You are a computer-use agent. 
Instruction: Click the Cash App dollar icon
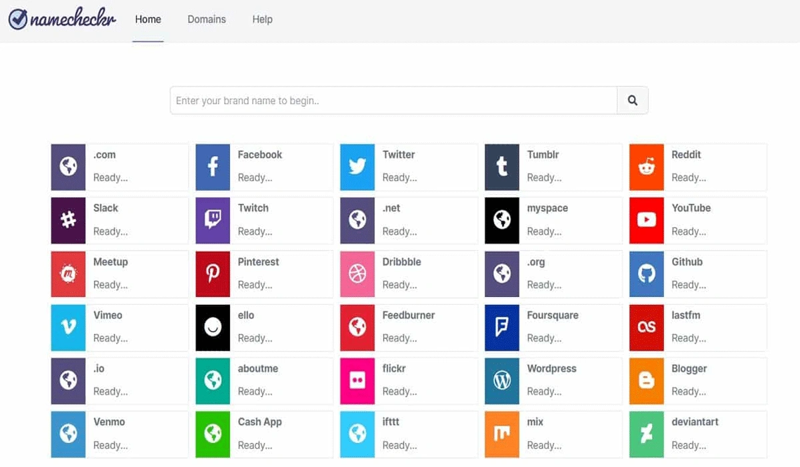point(212,434)
